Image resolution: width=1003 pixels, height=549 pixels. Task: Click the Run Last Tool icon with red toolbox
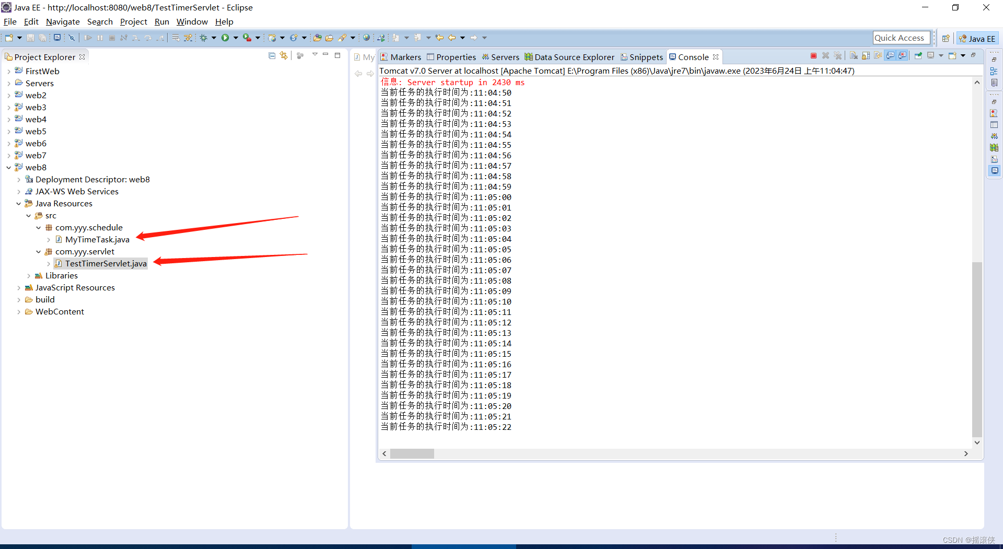tap(247, 38)
